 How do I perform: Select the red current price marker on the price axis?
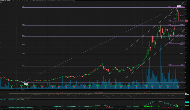click(186, 21)
